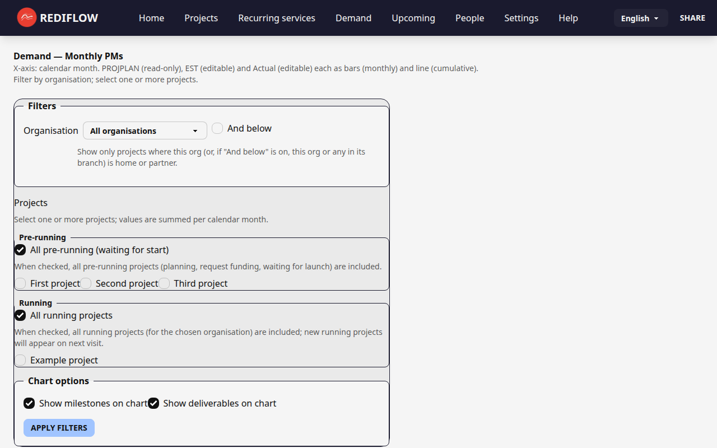The width and height of the screenshot is (717, 448).
Task: Uncheck Show deliverables on chart
Action: point(153,403)
